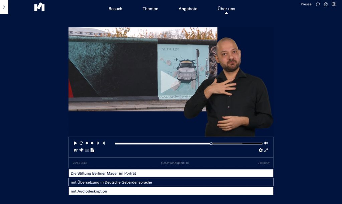The image size is (342, 204).
Task: Fast forward using the double-right arrows
Action: 92,143
